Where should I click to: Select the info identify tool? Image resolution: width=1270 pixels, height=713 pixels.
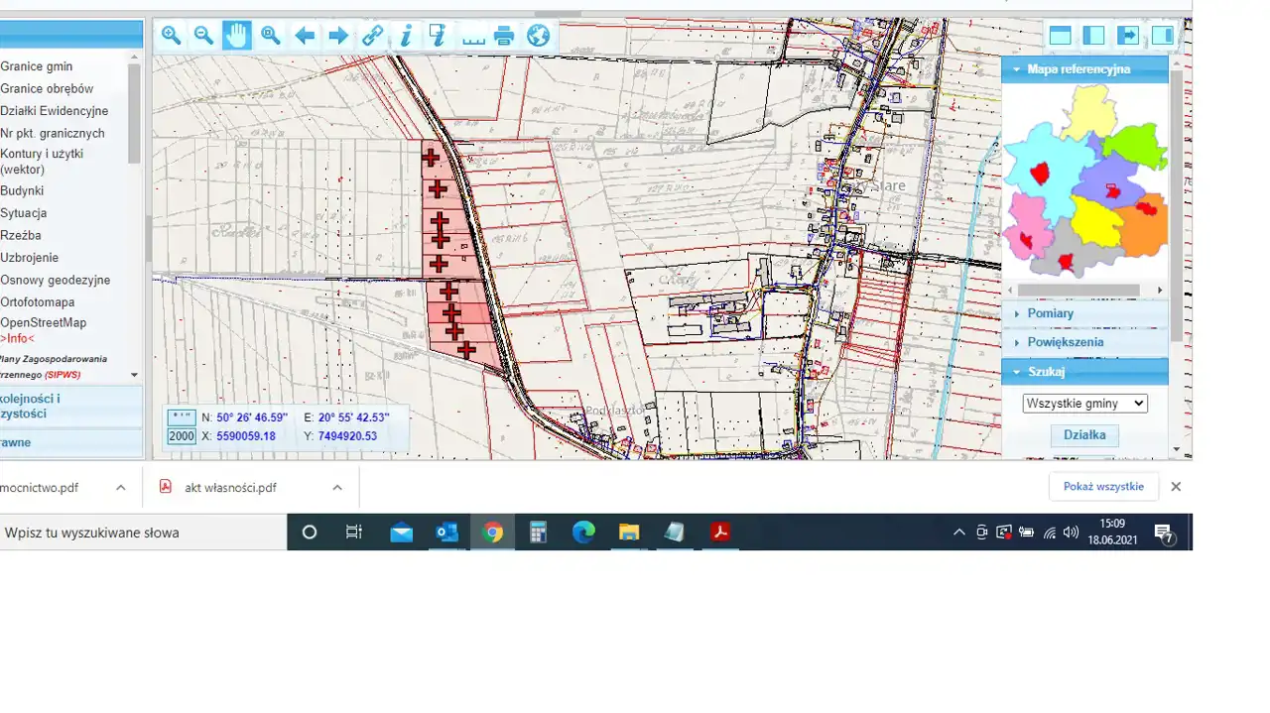pos(406,36)
